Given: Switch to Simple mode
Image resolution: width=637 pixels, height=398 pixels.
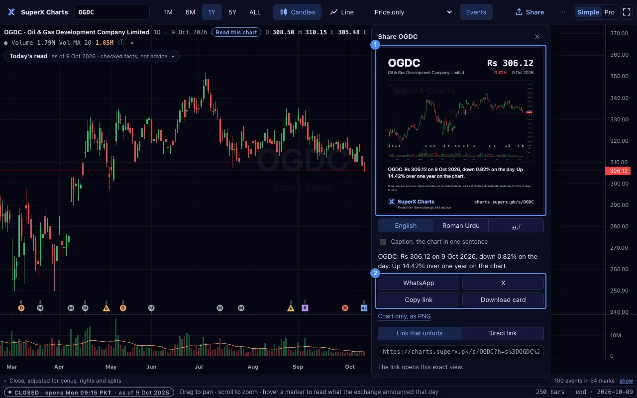Looking at the screenshot, I should tap(588, 12).
